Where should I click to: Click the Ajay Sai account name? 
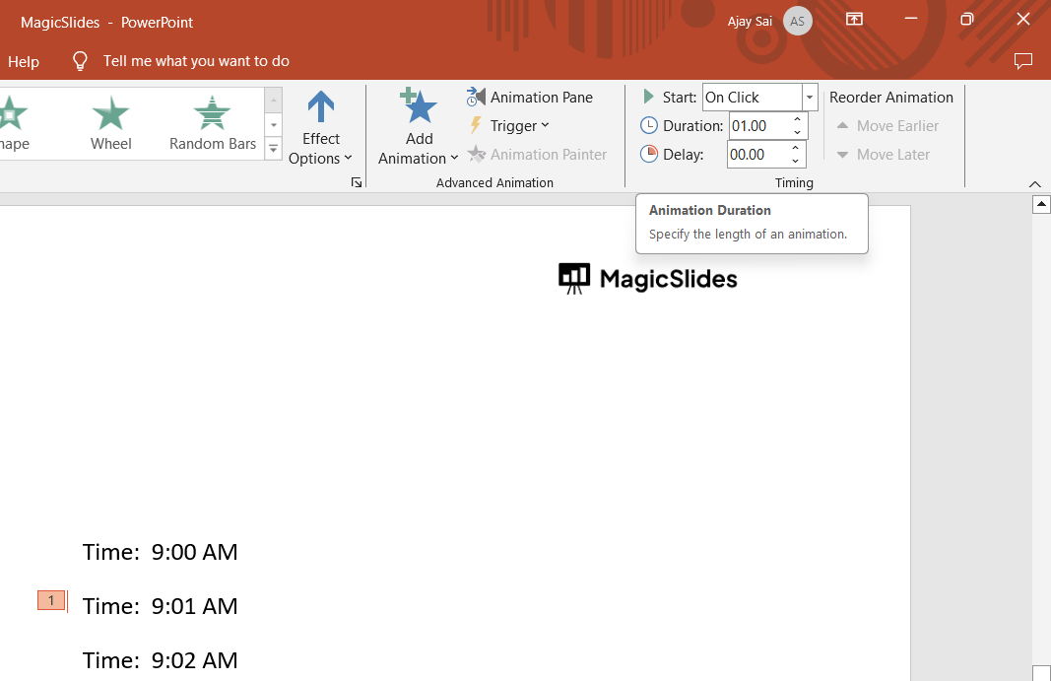tap(750, 22)
